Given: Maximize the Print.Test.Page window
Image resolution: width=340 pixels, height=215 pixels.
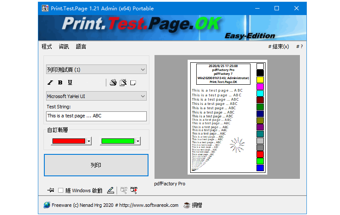Looking at the screenshot, I should 277,8.
